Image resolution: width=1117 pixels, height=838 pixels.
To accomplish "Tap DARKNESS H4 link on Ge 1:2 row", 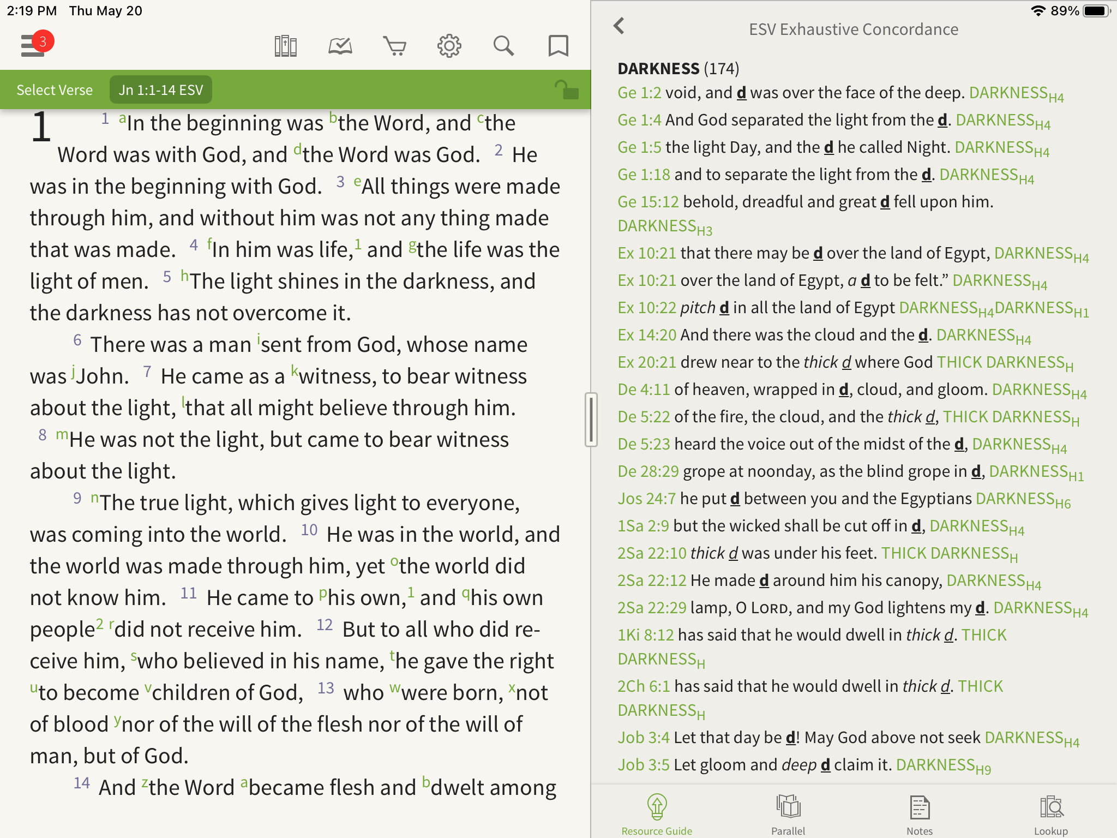I will [1017, 94].
